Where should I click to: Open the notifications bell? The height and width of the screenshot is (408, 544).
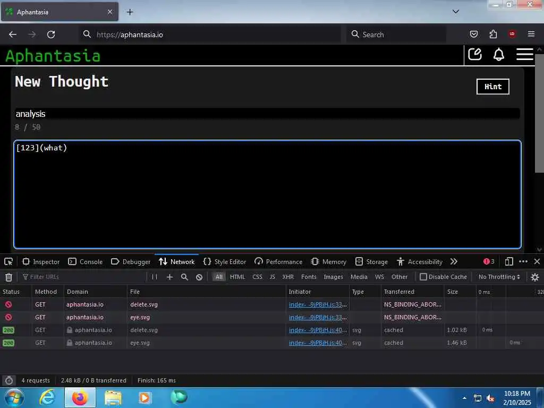499,55
